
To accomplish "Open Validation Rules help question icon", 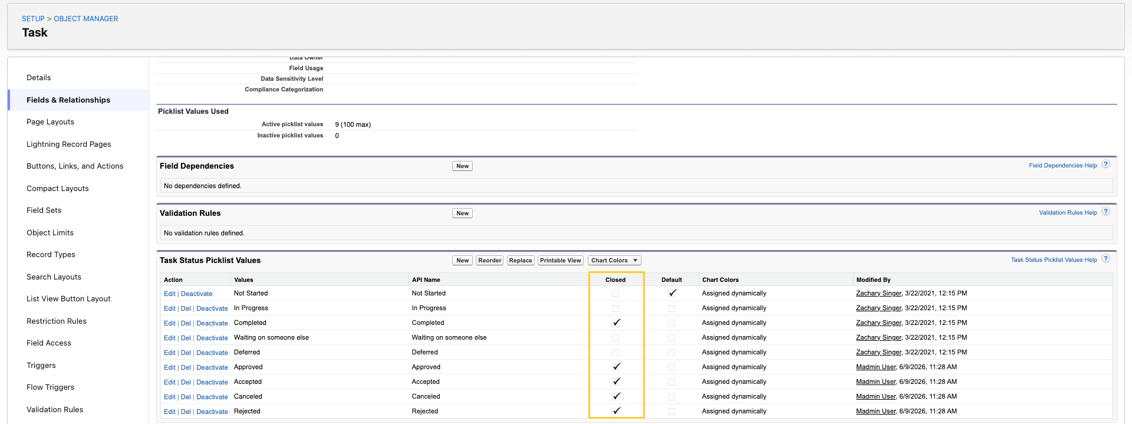I will [x=1106, y=212].
